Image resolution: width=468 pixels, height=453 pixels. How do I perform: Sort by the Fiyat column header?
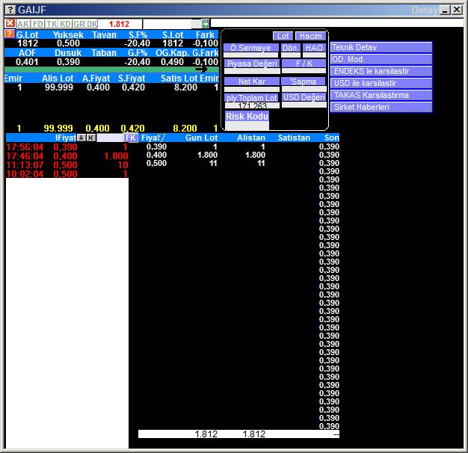point(153,138)
